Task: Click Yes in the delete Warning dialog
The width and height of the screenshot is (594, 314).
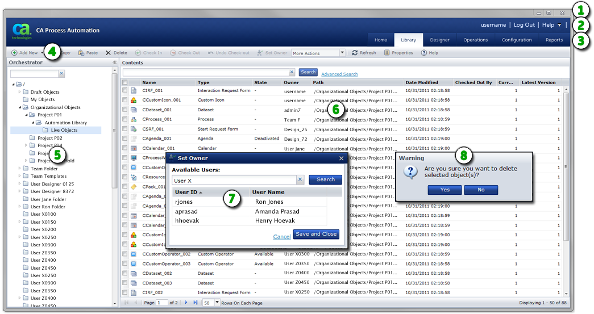Action: [x=445, y=190]
